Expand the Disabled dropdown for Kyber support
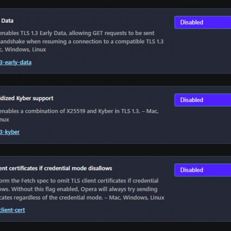 click(203, 100)
